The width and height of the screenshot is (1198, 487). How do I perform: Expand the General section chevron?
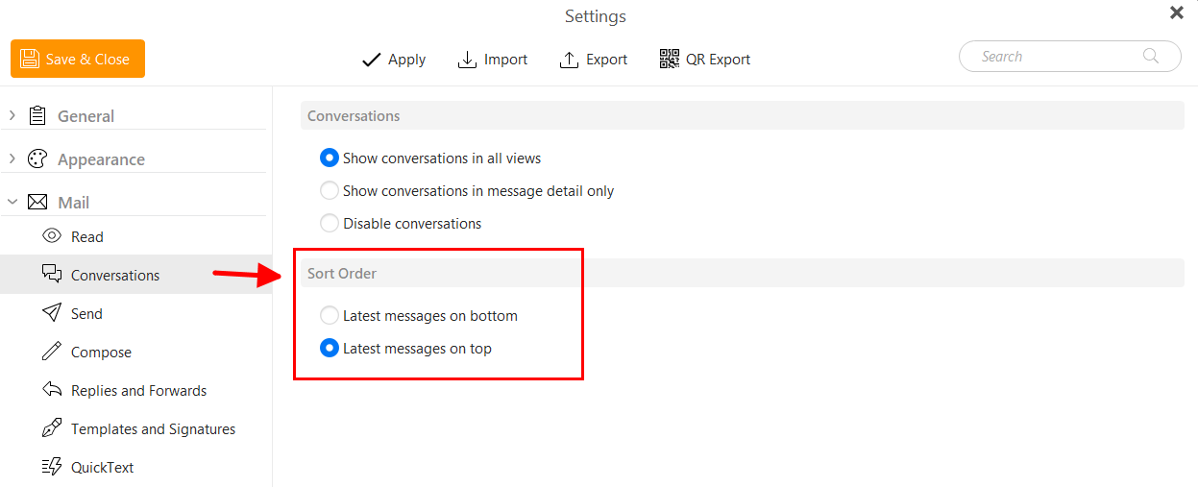pyautogui.click(x=12, y=115)
